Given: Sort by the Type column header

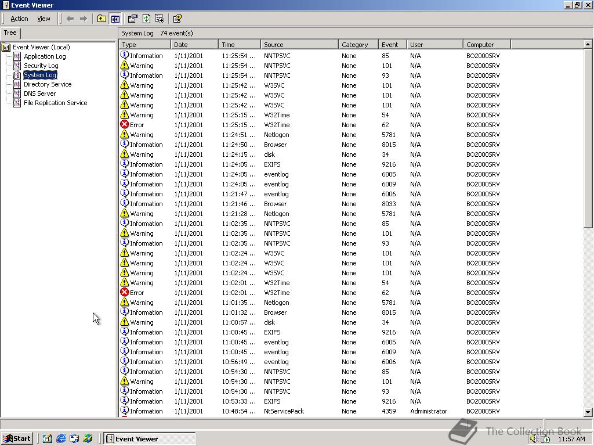Looking at the screenshot, I should tap(144, 44).
